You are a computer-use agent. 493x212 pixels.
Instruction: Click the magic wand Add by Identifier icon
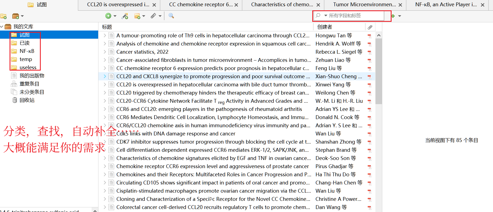tap(125, 16)
